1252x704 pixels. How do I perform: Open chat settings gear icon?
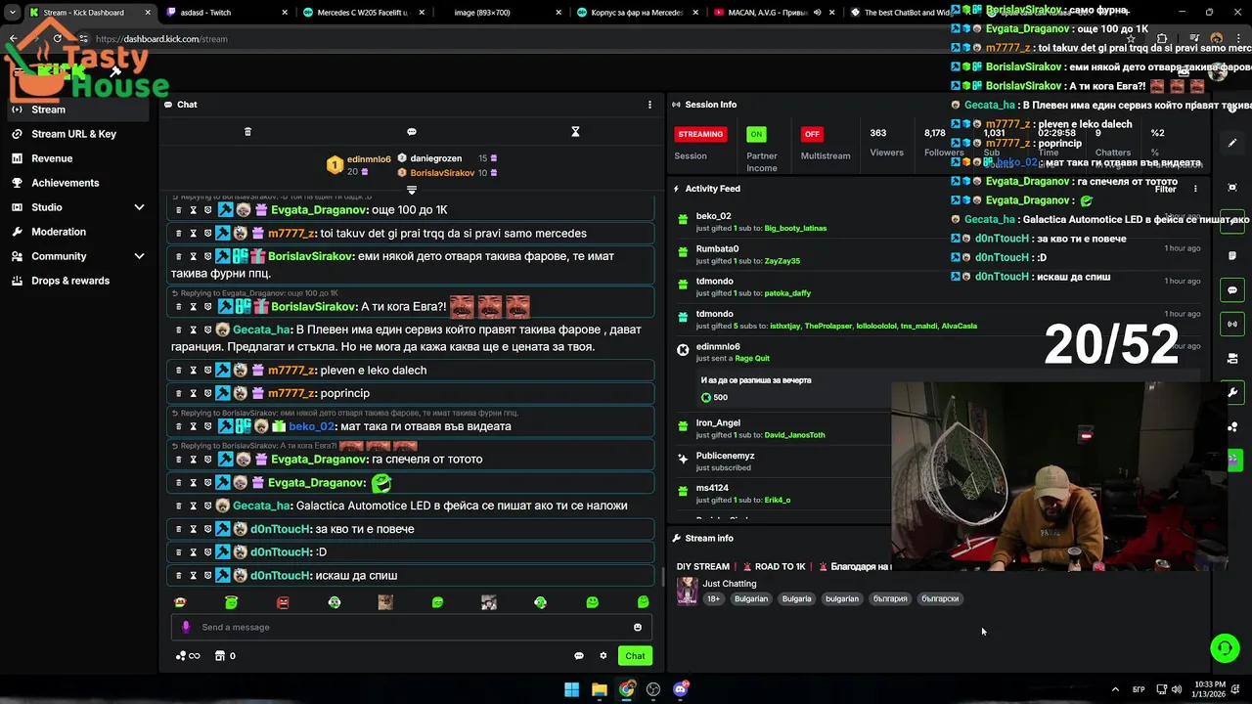click(x=604, y=656)
